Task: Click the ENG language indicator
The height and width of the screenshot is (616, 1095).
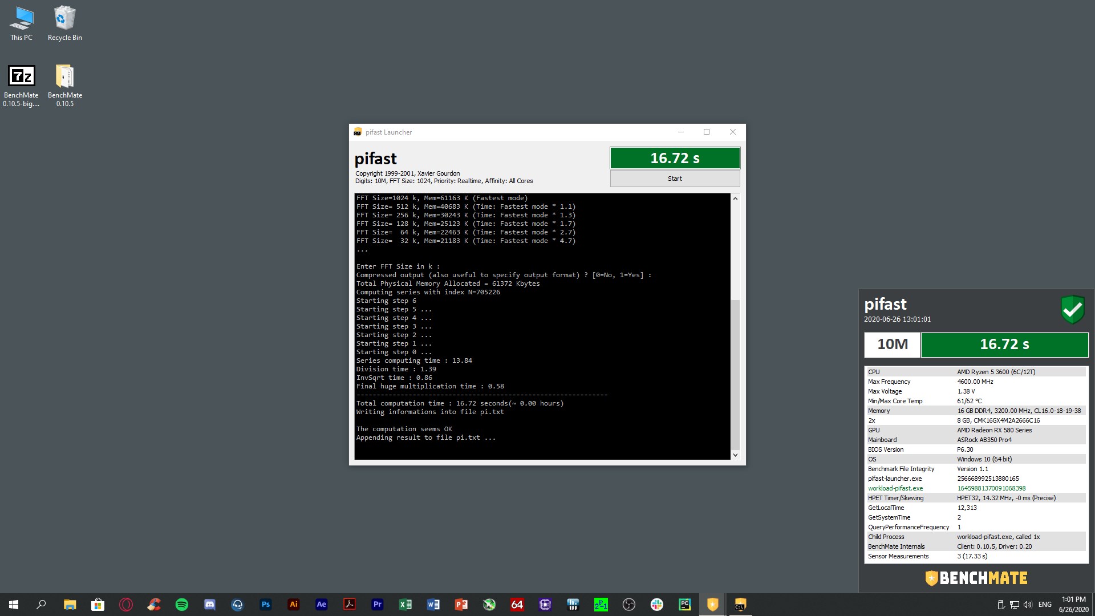Action: [1045, 605]
